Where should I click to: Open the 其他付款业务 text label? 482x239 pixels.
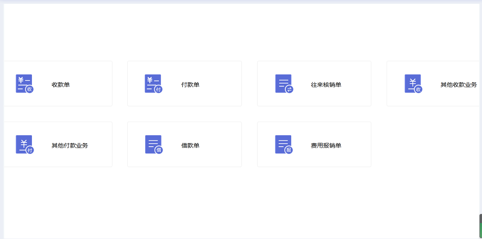tap(69, 145)
